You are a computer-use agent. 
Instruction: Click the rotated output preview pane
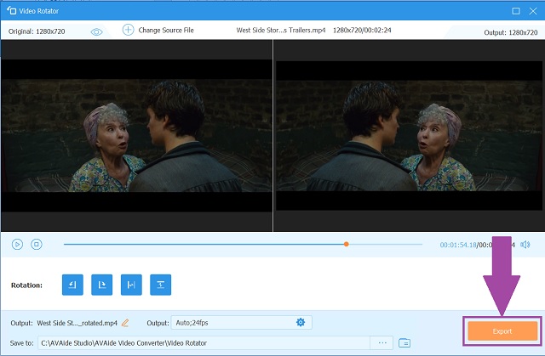409,136
